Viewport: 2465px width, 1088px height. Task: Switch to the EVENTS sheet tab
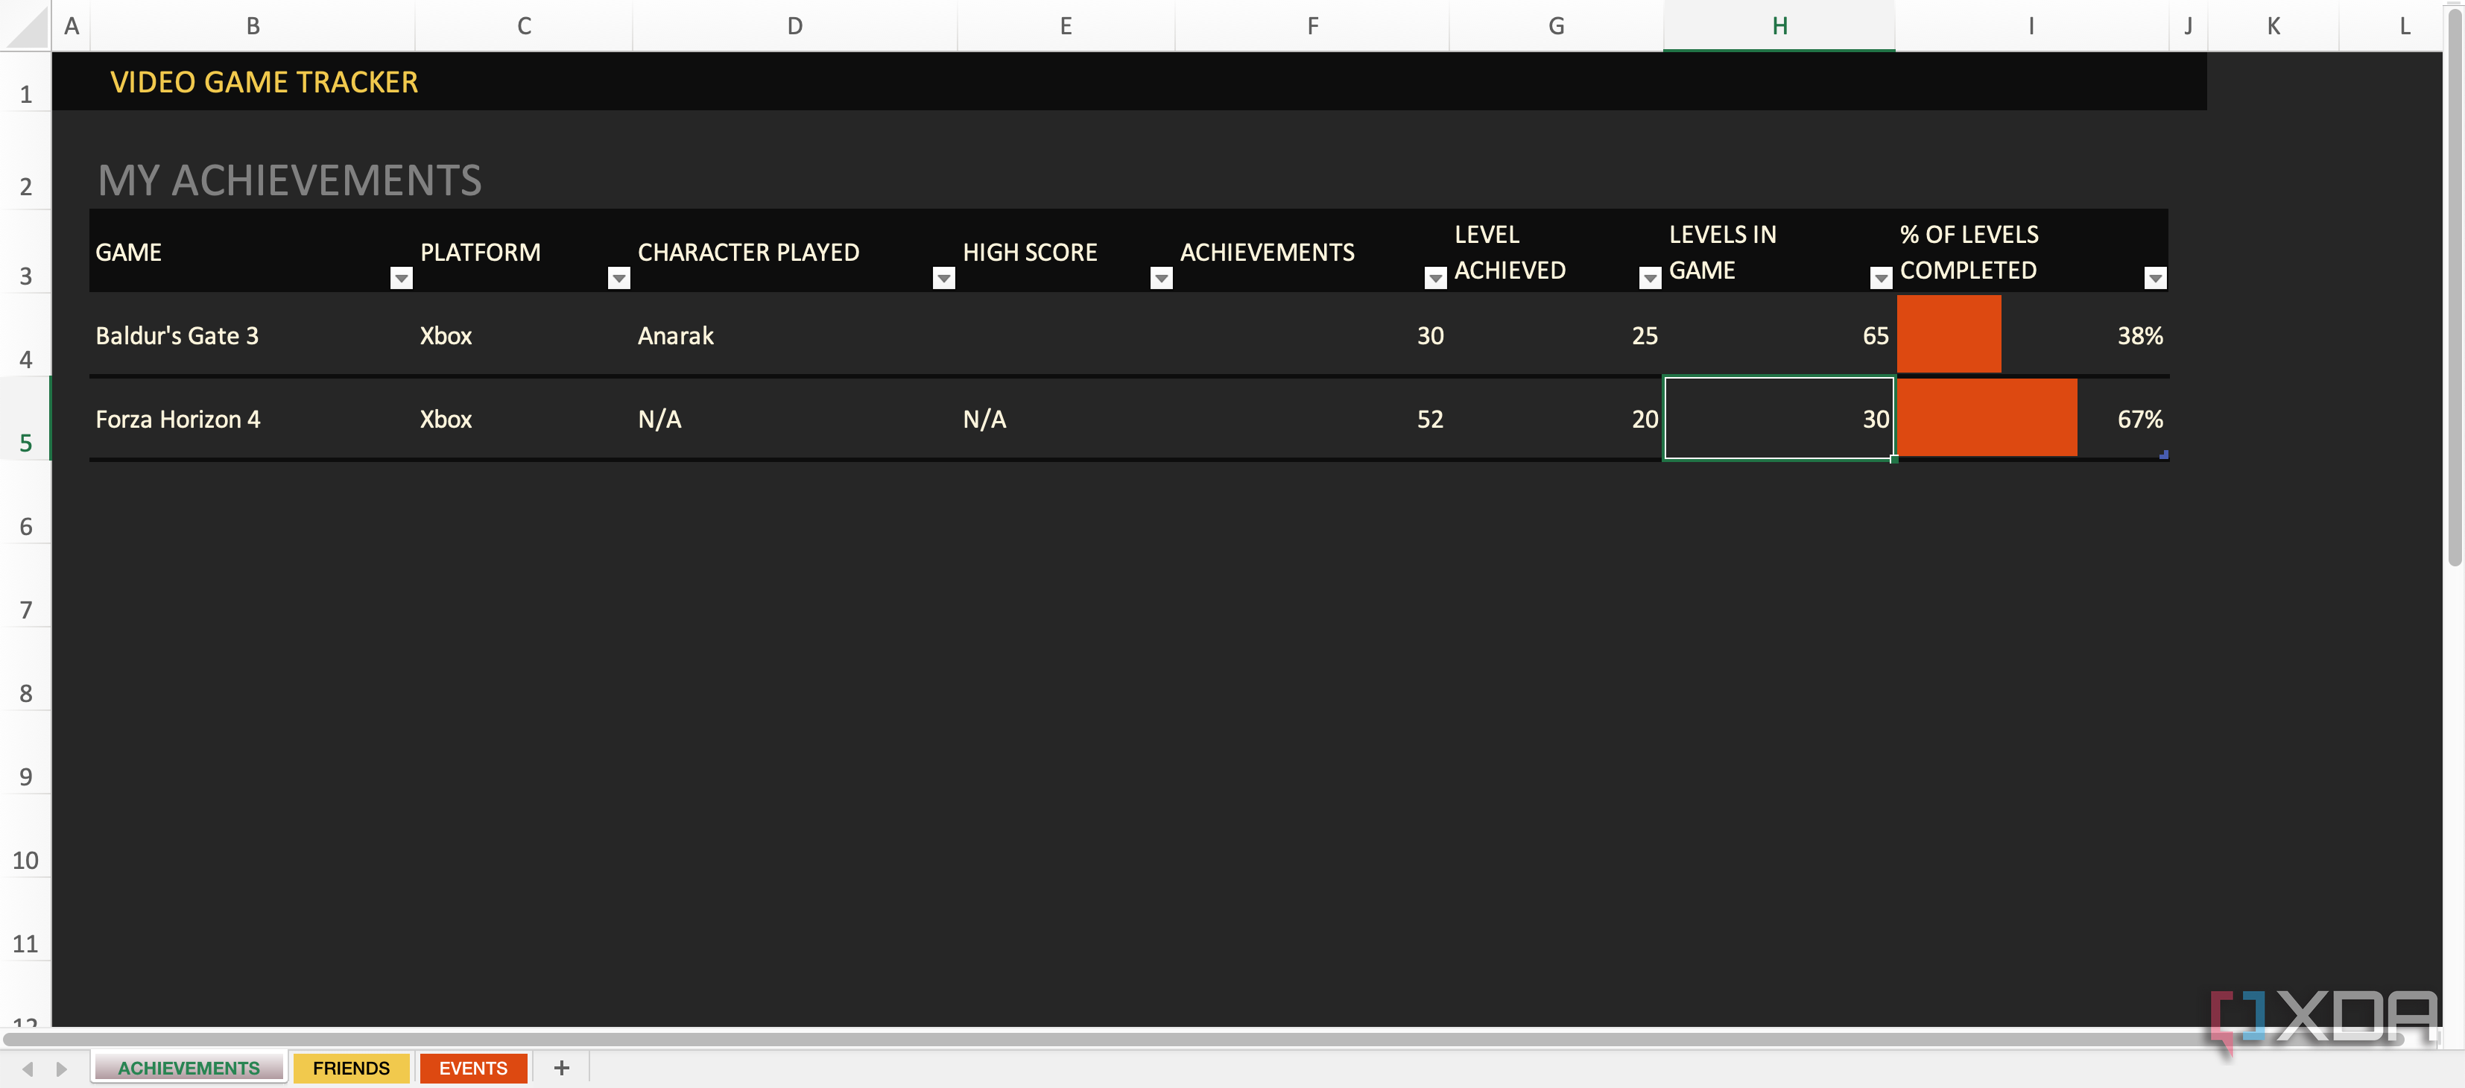[x=472, y=1068]
